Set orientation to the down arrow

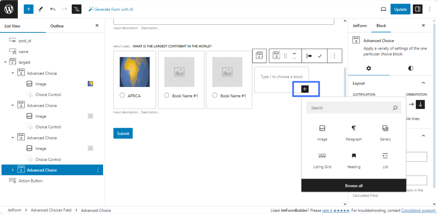click(420, 104)
